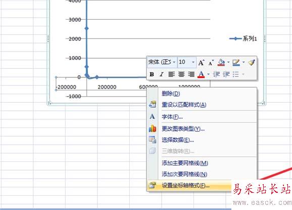Align text left
The width and height of the screenshot is (292, 210).
point(171,74)
